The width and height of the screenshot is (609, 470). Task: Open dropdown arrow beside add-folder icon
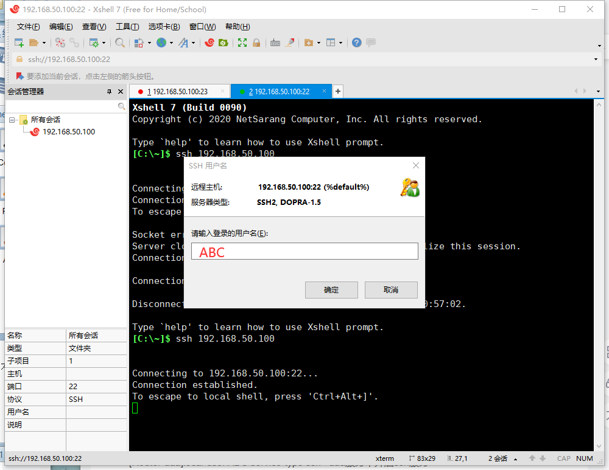(319, 43)
